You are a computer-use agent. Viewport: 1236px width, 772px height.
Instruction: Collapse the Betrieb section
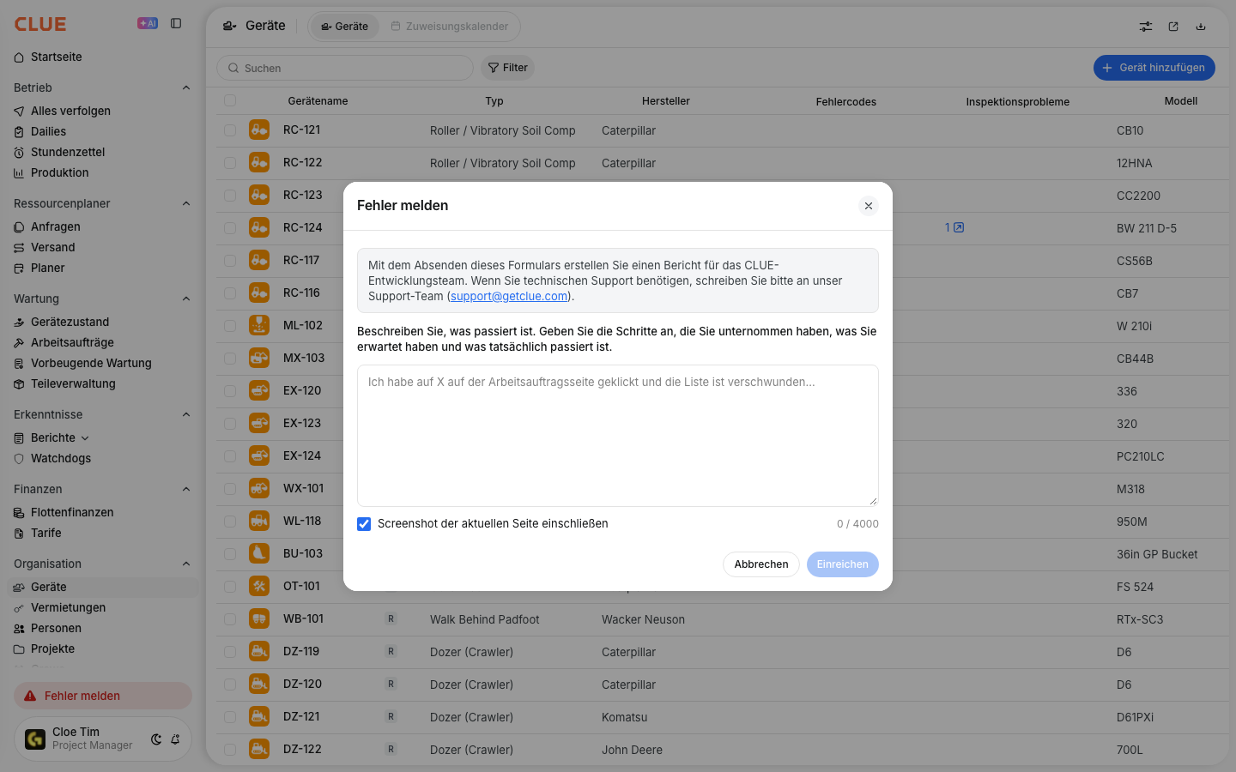tap(186, 87)
